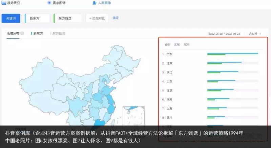The width and height of the screenshot is (271, 148).
Task: Click the date range 2022-05-25 ~ 2022-06-23
Action: (x=224, y=34)
